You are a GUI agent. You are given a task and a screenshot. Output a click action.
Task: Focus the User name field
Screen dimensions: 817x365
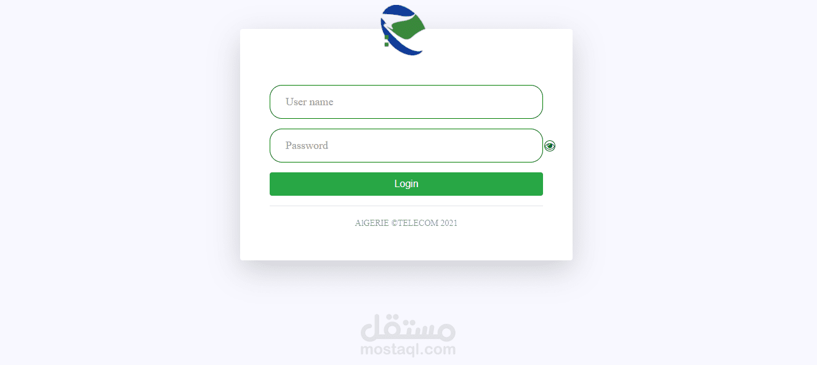(x=406, y=102)
